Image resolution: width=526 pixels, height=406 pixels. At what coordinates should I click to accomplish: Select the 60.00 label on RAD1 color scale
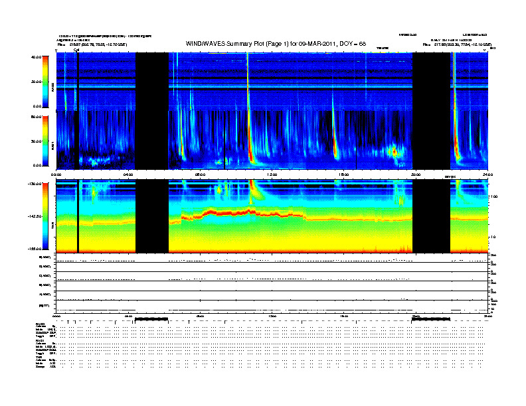(36, 117)
